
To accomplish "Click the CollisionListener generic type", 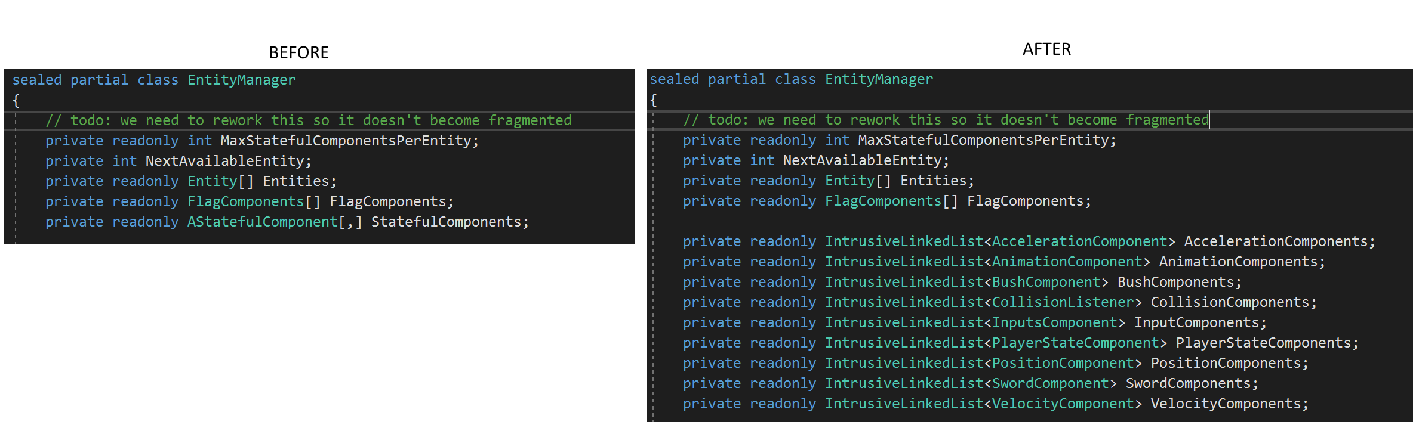I will (x=1063, y=302).
